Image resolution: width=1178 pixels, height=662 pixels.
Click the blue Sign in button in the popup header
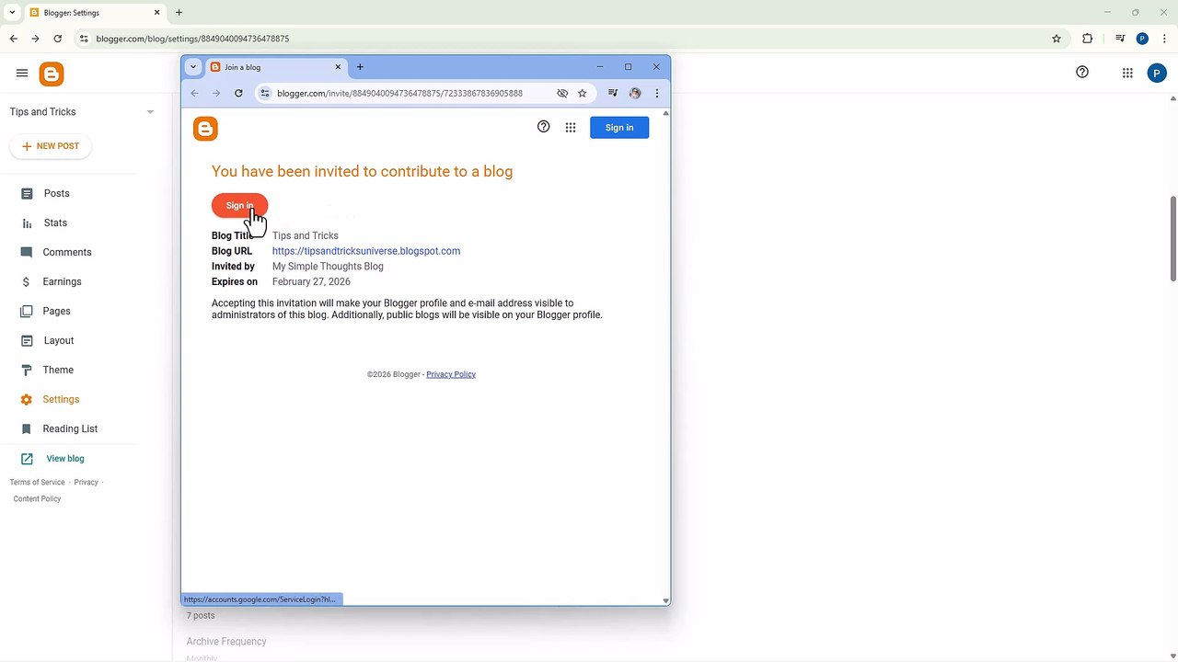619,128
